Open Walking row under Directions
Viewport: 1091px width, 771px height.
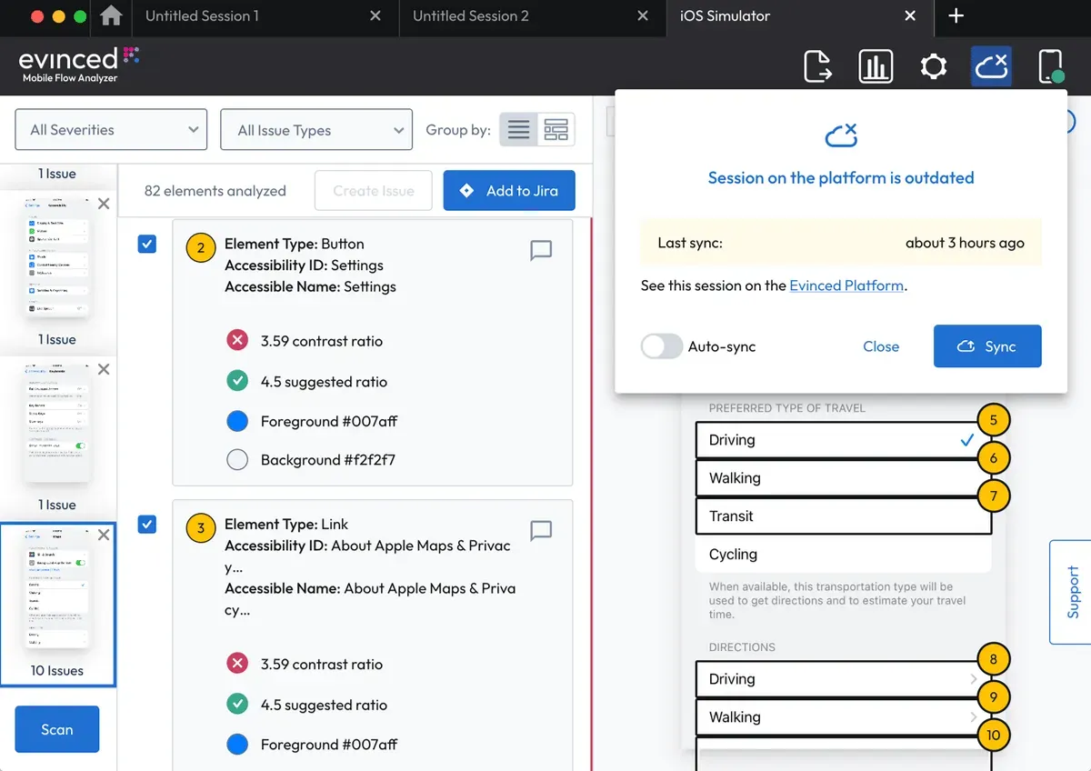click(x=843, y=717)
